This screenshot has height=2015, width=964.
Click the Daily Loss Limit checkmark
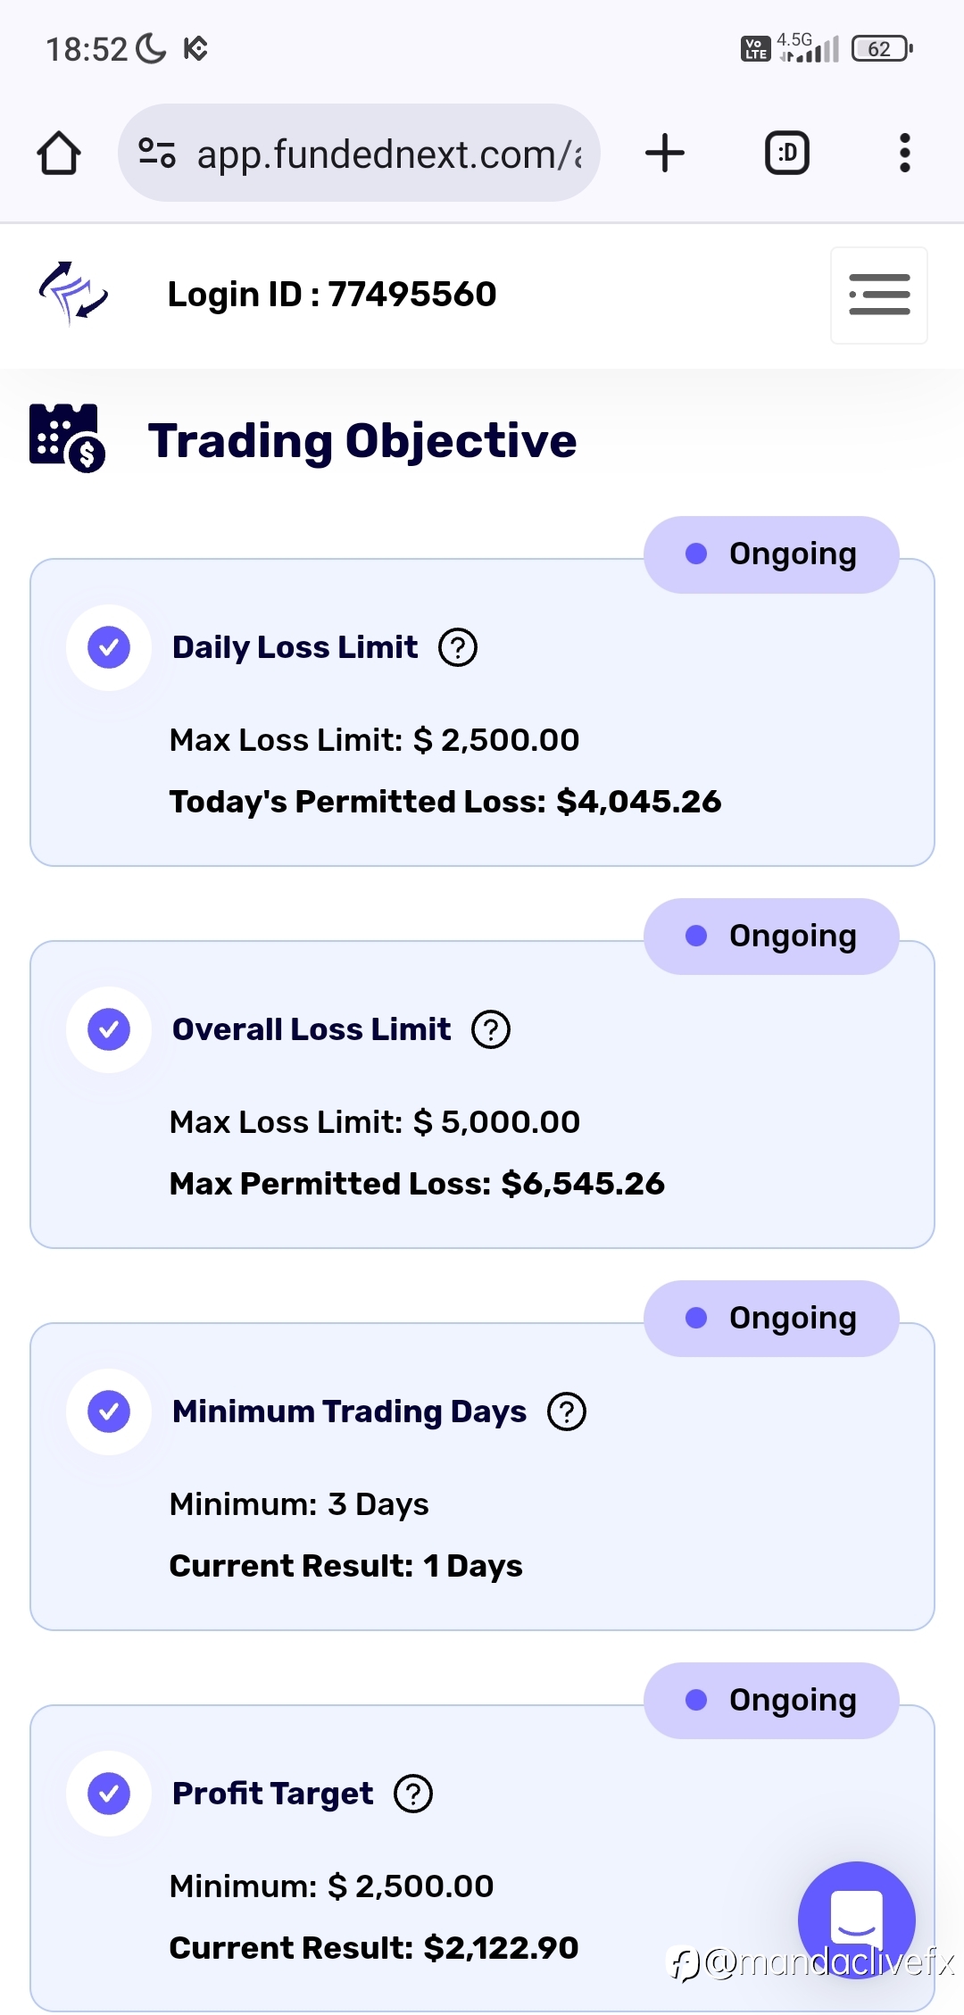(x=109, y=647)
